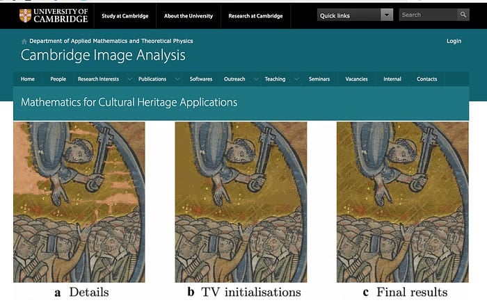
Task: Select Outreach in navigation bar
Action: click(x=234, y=79)
